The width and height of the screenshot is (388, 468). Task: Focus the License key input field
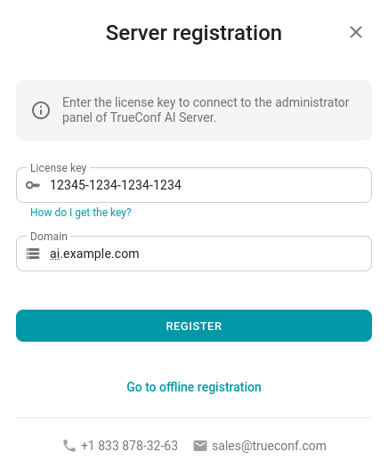tap(194, 185)
